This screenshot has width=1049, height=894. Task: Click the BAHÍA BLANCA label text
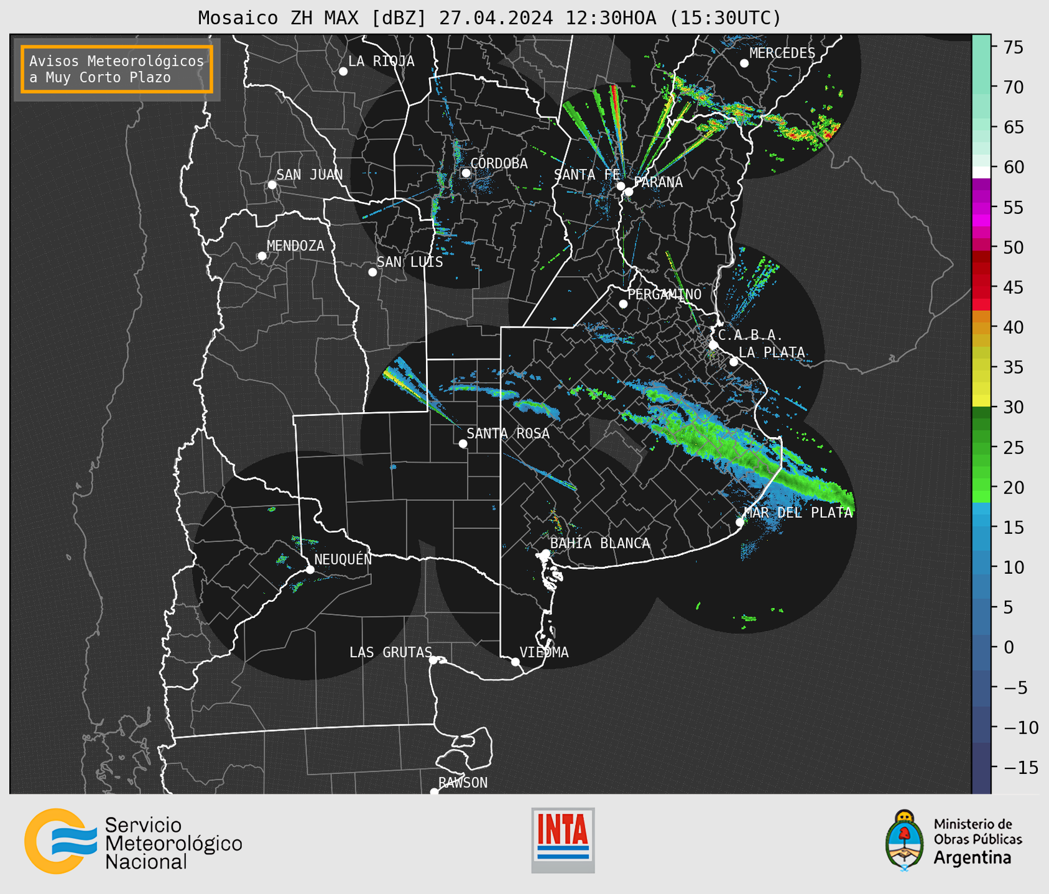600,543
